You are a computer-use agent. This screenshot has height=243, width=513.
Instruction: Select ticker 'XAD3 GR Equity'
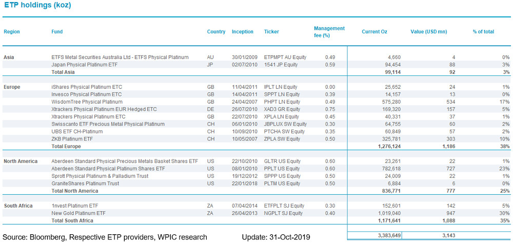click(282, 109)
